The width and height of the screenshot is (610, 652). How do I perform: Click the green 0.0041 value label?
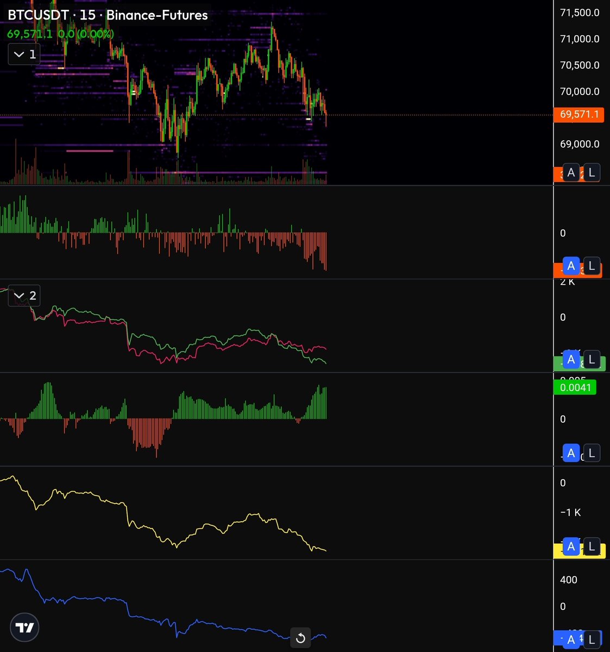pos(575,387)
